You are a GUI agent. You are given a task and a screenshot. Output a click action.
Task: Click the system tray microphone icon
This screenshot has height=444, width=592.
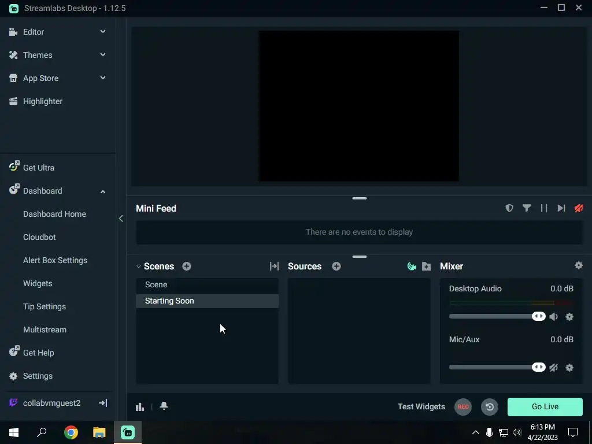(489, 432)
